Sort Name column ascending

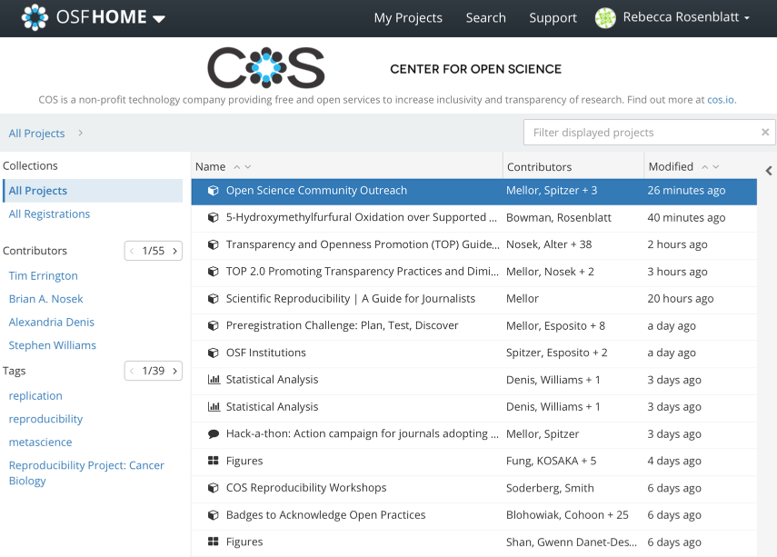(237, 167)
